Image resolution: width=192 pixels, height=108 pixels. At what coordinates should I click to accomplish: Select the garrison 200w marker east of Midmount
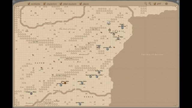tap(107, 49)
